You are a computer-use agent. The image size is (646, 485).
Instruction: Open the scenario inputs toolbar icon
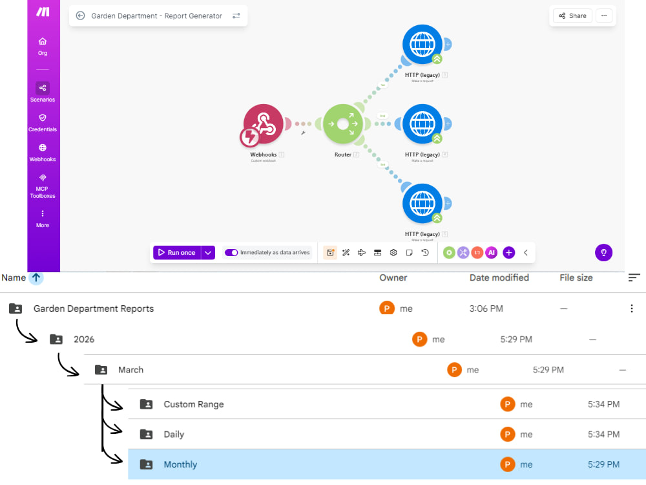click(x=330, y=252)
